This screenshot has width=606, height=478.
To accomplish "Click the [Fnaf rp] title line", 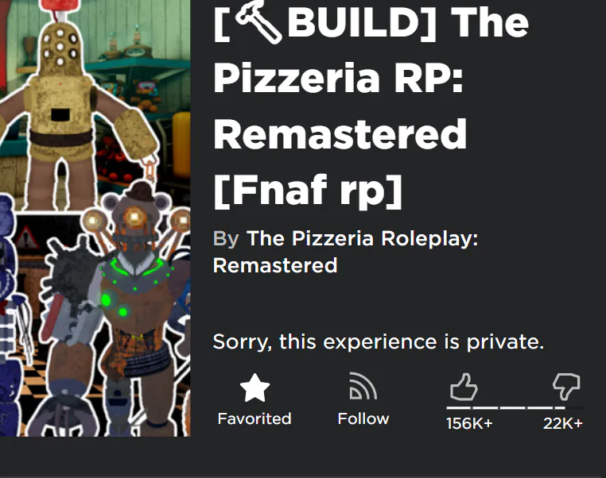I will point(308,191).
